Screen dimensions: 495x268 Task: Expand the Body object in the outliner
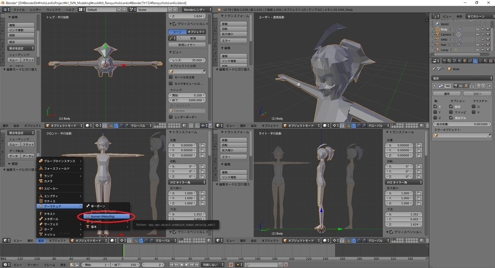click(432, 29)
